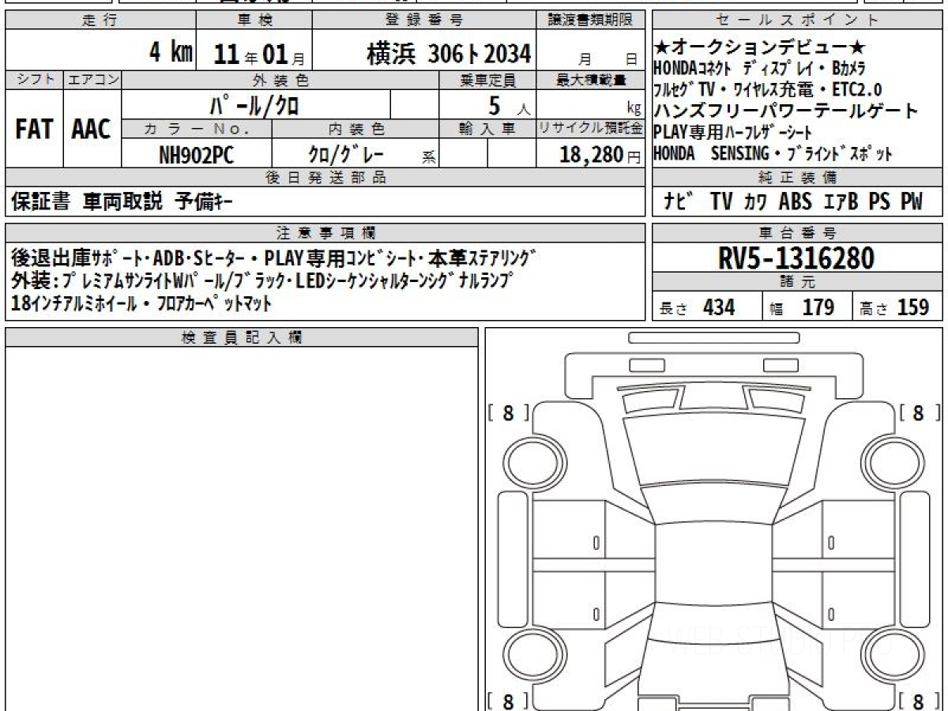The height and width of the screenshot is (711, 948).
Task: Click the 純正装備 header
Action: coord(797,177)
